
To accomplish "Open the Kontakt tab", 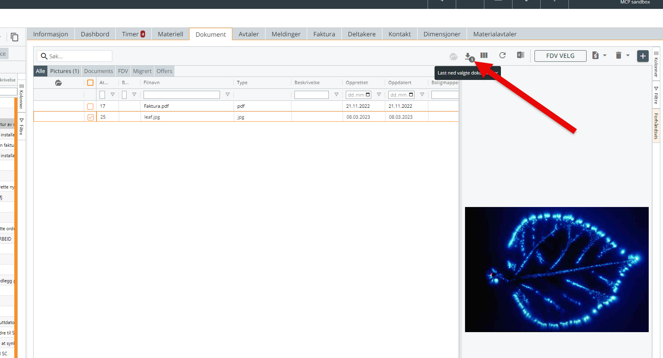I will coord(400,34).
